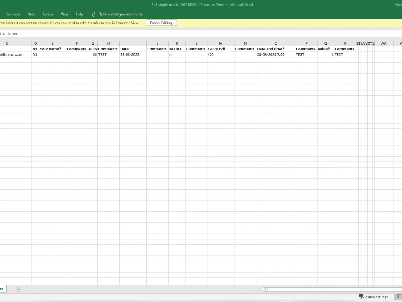Open the Formulas ribbon tab

(12, 14)
